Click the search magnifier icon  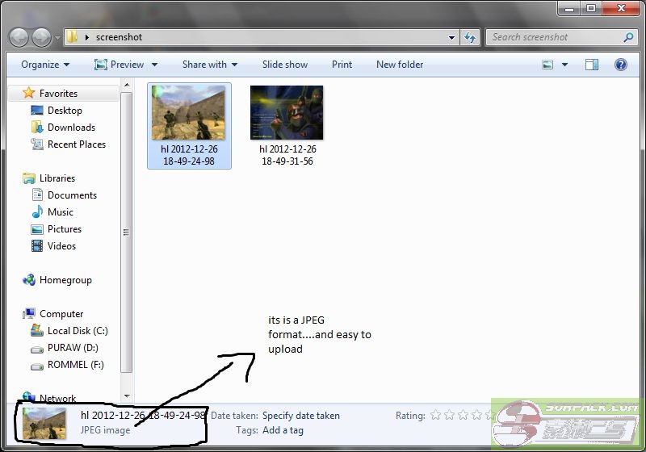point(628,37)
